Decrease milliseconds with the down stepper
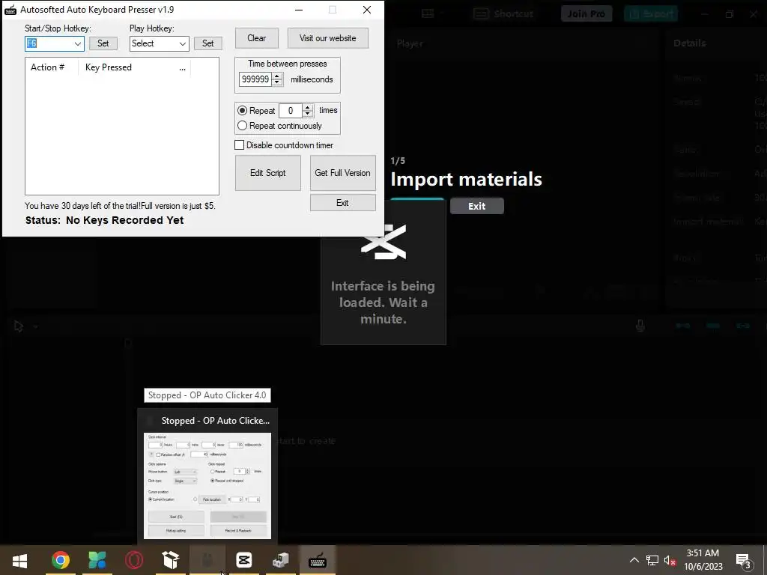The width and height of the screenshot is (767, 575). tap(277, 82)
